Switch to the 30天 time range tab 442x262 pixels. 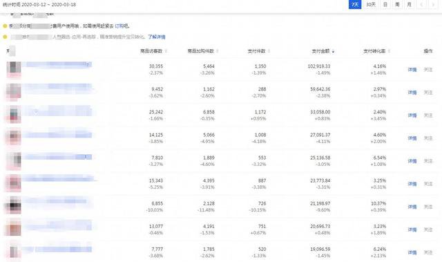(x=370, y=5)
